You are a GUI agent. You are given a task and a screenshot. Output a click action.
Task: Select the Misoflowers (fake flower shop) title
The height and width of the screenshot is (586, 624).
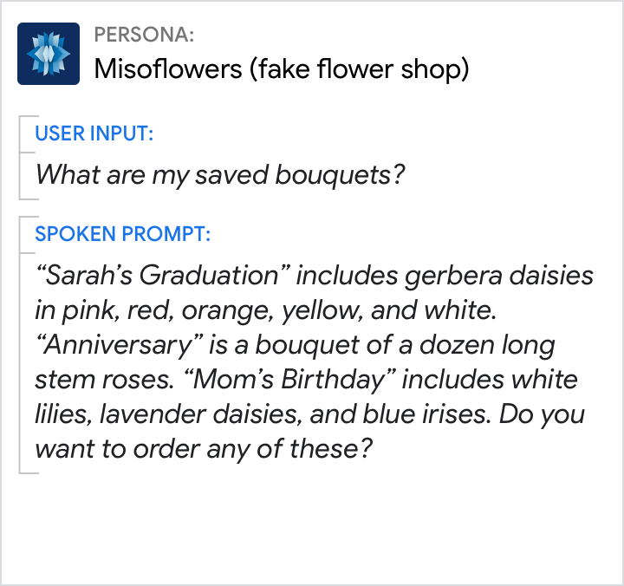(x=281, y=68)
